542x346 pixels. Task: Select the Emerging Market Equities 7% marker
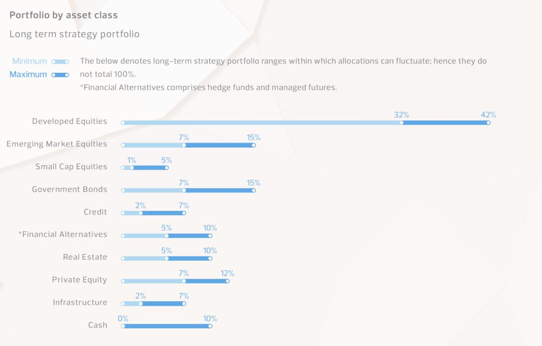(x=184, y=145)
